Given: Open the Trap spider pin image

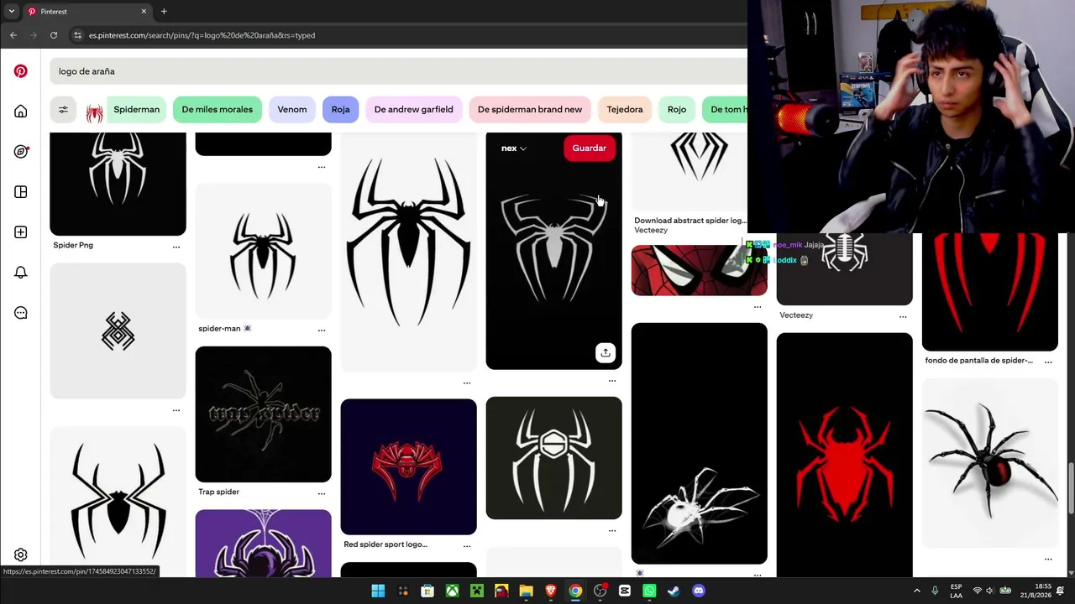Looking at the screenshot, I should tap(263, 414).
